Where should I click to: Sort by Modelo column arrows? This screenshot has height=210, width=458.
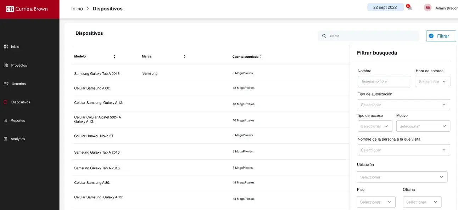pyautogui.click(x=114, y=57)
